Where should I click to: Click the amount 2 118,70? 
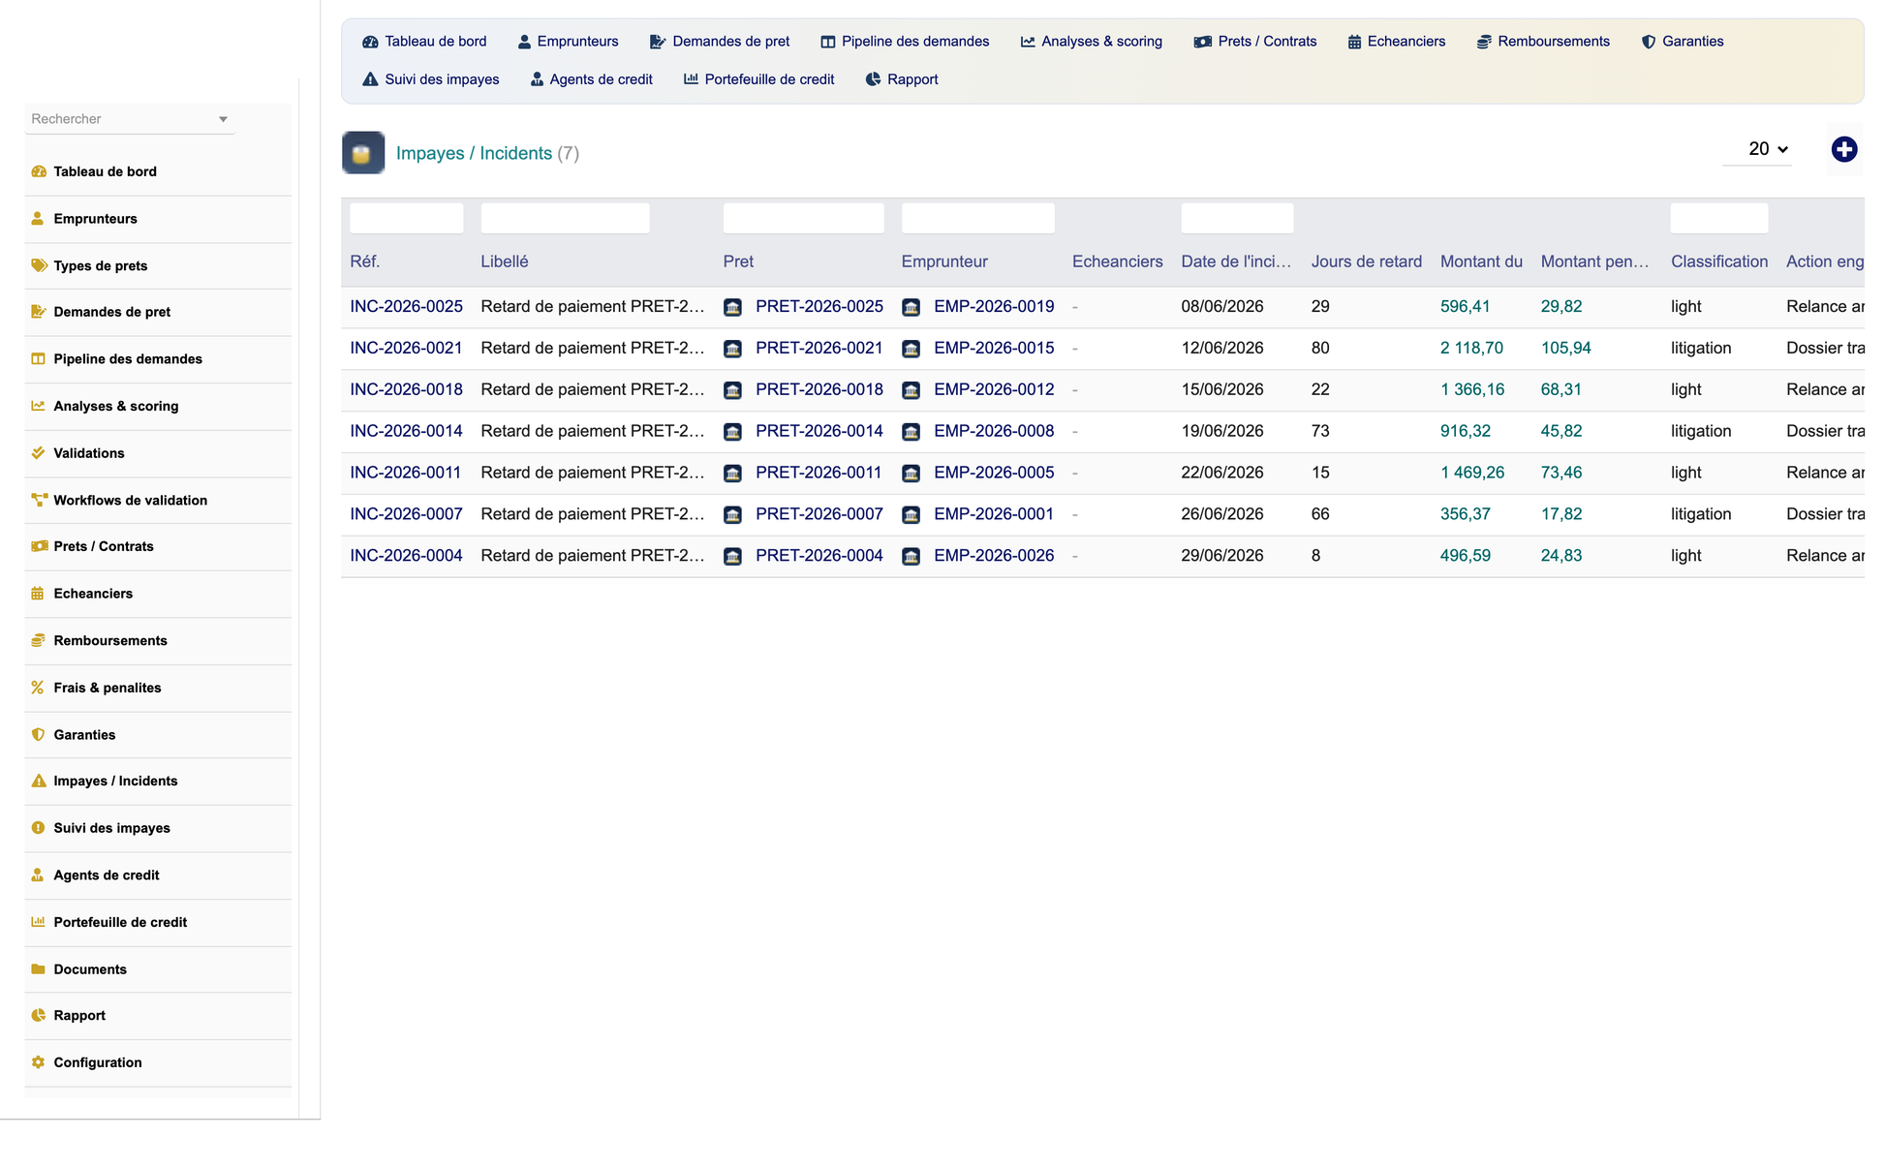1471,349
